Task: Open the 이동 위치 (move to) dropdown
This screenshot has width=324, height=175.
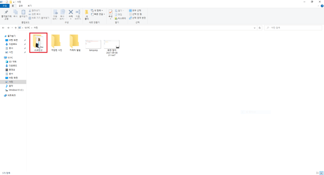Action: (55, 15)
